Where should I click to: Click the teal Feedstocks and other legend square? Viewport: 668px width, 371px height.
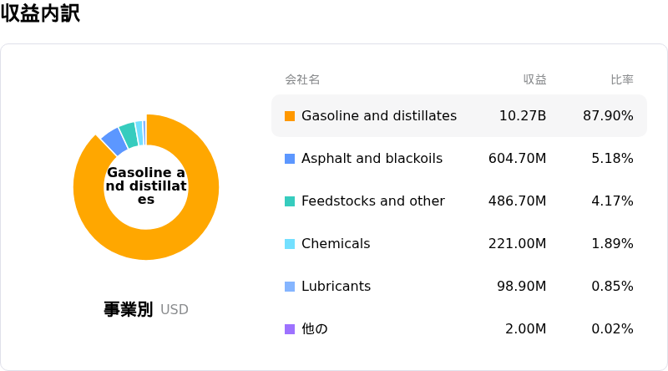point(290,201)
